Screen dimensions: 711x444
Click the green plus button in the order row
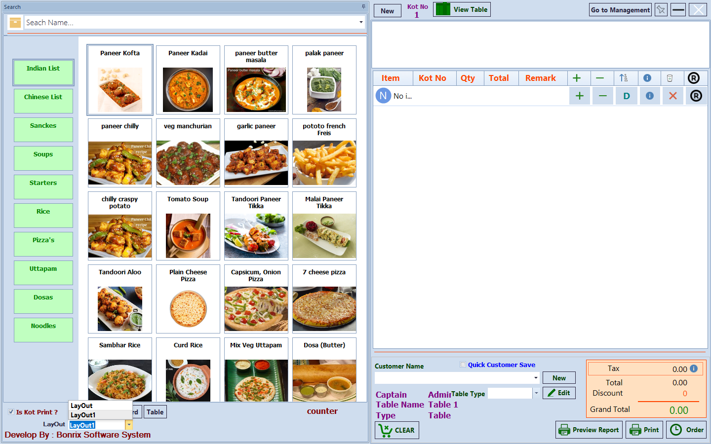(580, 96)
